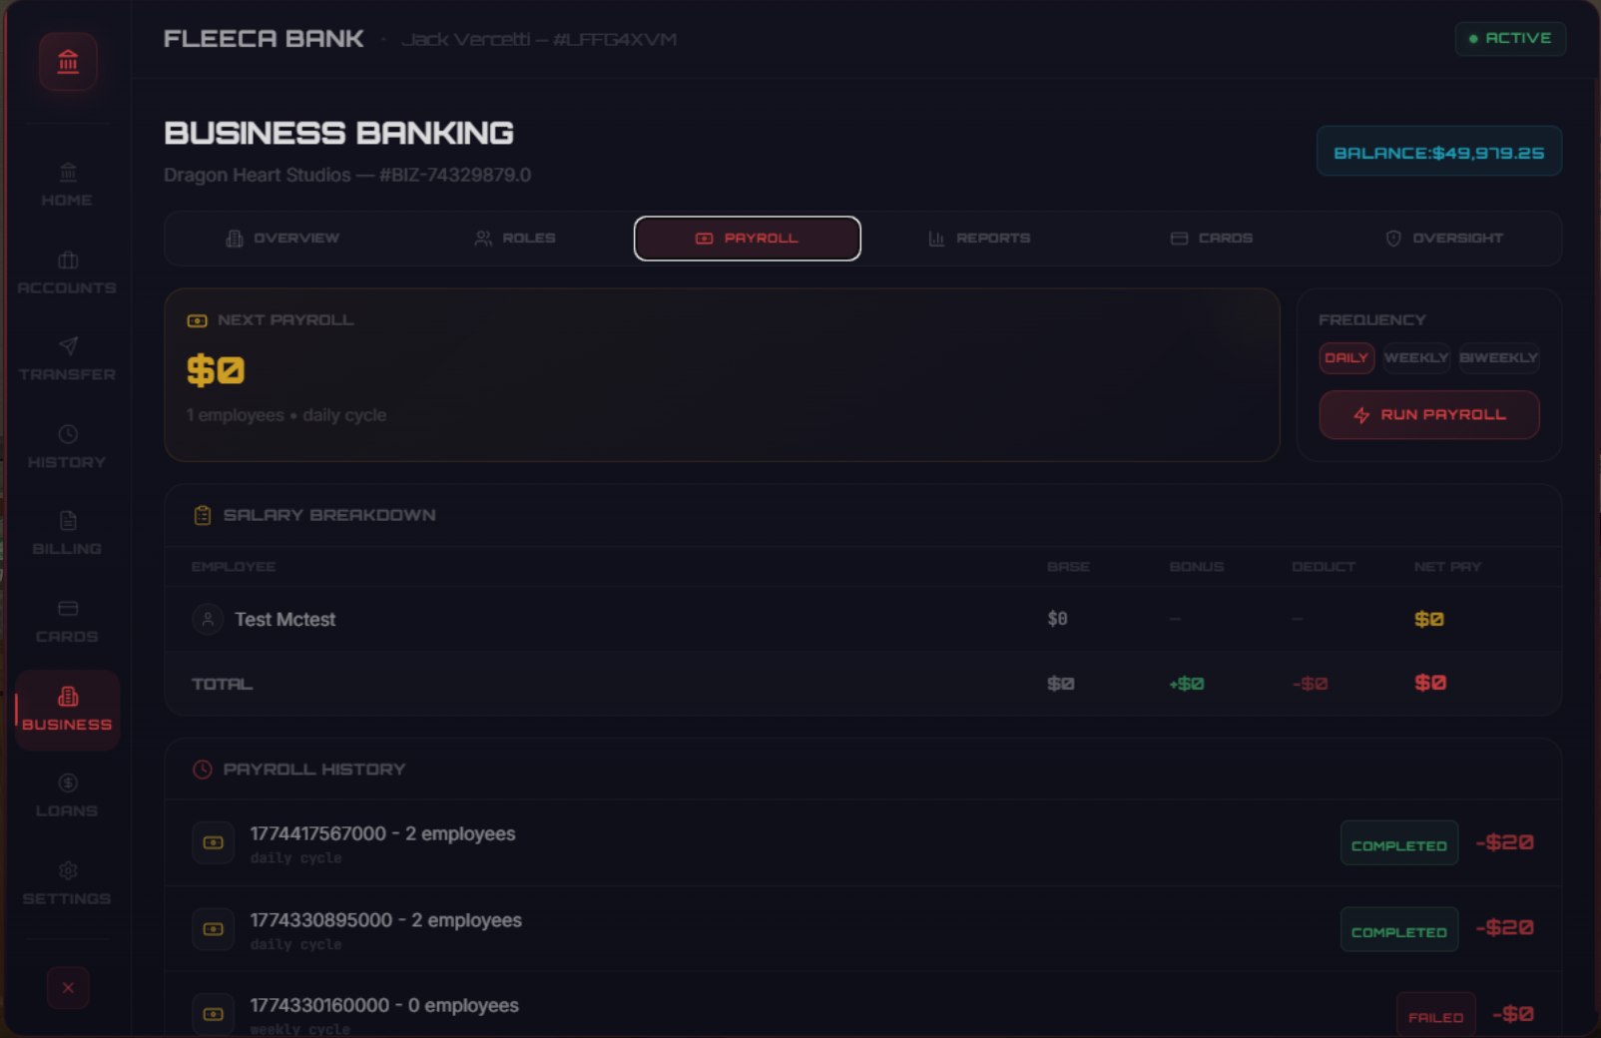
Task: Run payroll now
Action: 1429,415
